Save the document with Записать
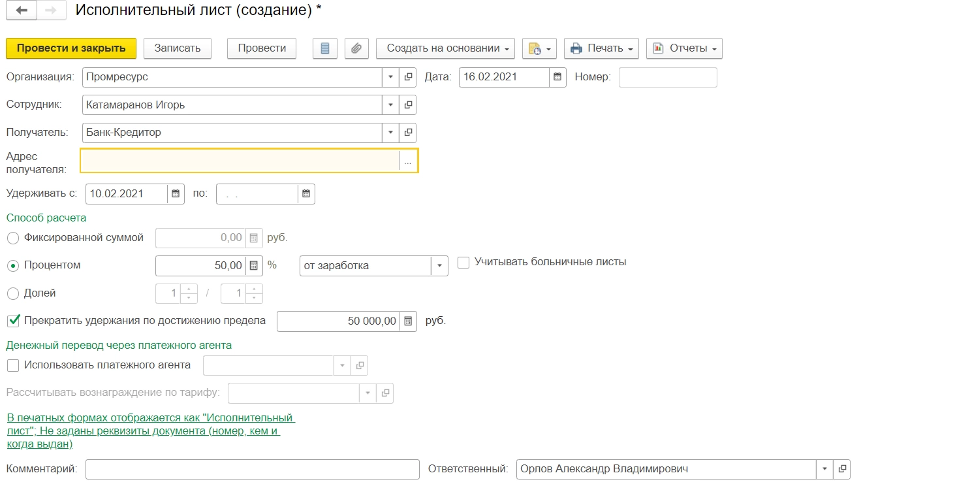 coord(178,48)
